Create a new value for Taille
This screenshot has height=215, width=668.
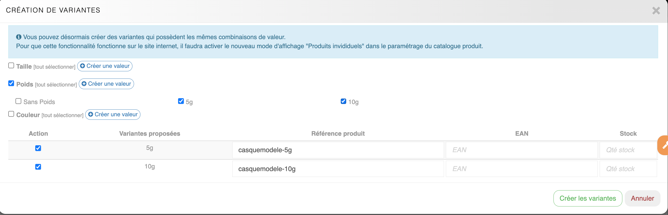[105, 66]
